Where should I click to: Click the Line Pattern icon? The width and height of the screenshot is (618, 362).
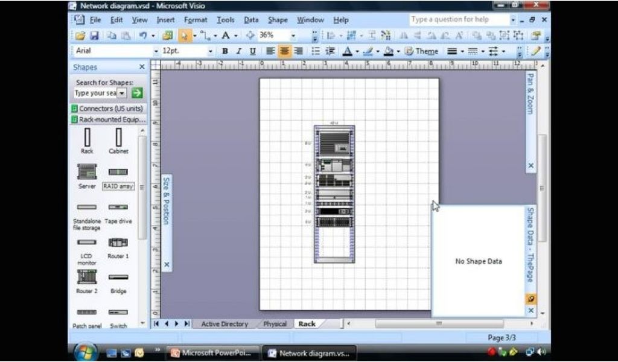[473, 51]
